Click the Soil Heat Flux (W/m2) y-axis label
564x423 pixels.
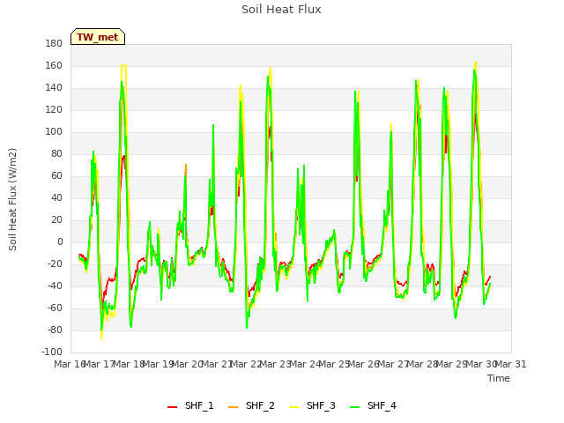coord(12,199)
